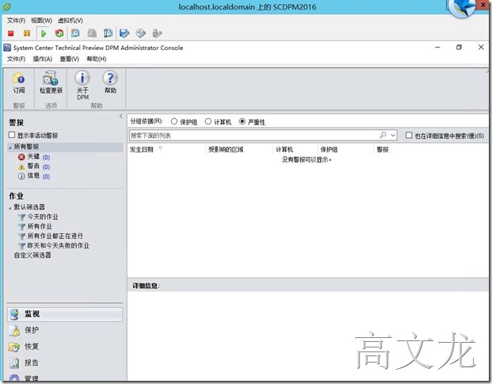Select the 关键 critical alerts item
The image size is (492, 384).
tap(34, 157)
